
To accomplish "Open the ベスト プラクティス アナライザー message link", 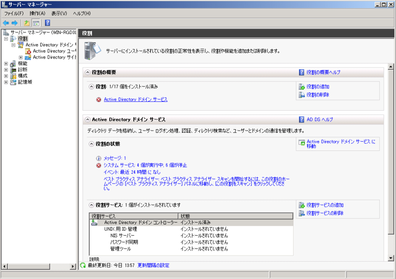I will (197, 184).
